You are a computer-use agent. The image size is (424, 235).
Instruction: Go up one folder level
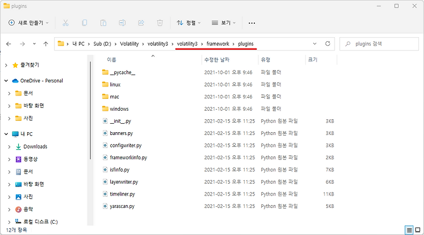pos(46,43)
